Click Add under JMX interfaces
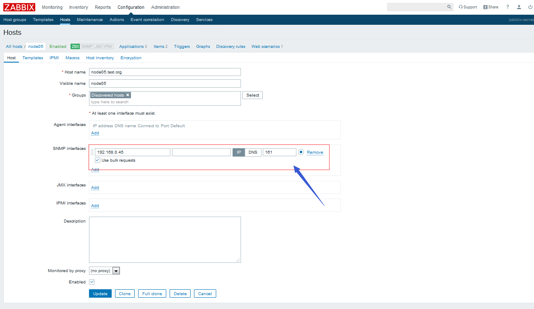 coord(95,188)
